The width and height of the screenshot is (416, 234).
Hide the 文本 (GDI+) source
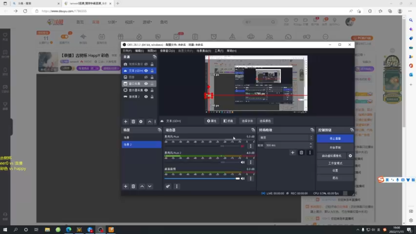click(x=146, y=71)
